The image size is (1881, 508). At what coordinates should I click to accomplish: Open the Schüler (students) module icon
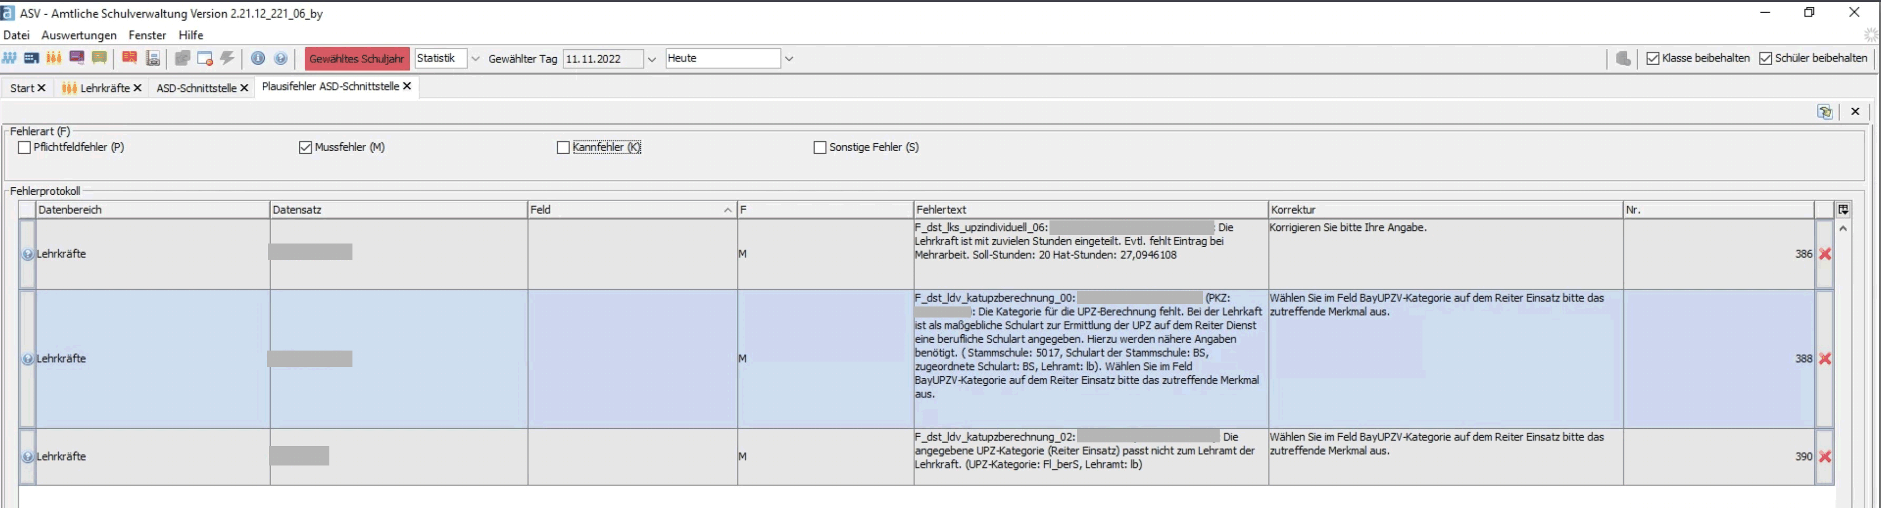tap(9, 58)
